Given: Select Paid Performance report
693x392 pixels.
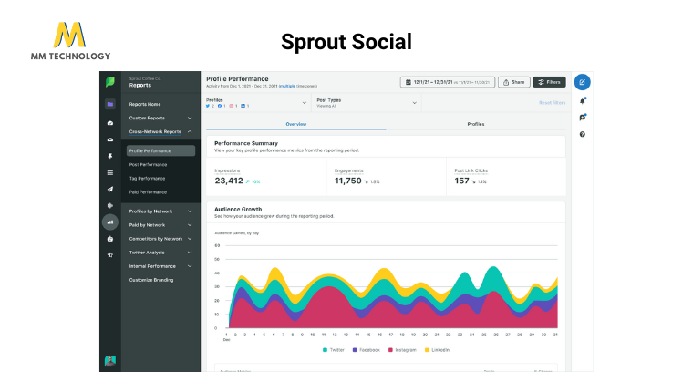Looking at the screenshot, I should 148,192.
